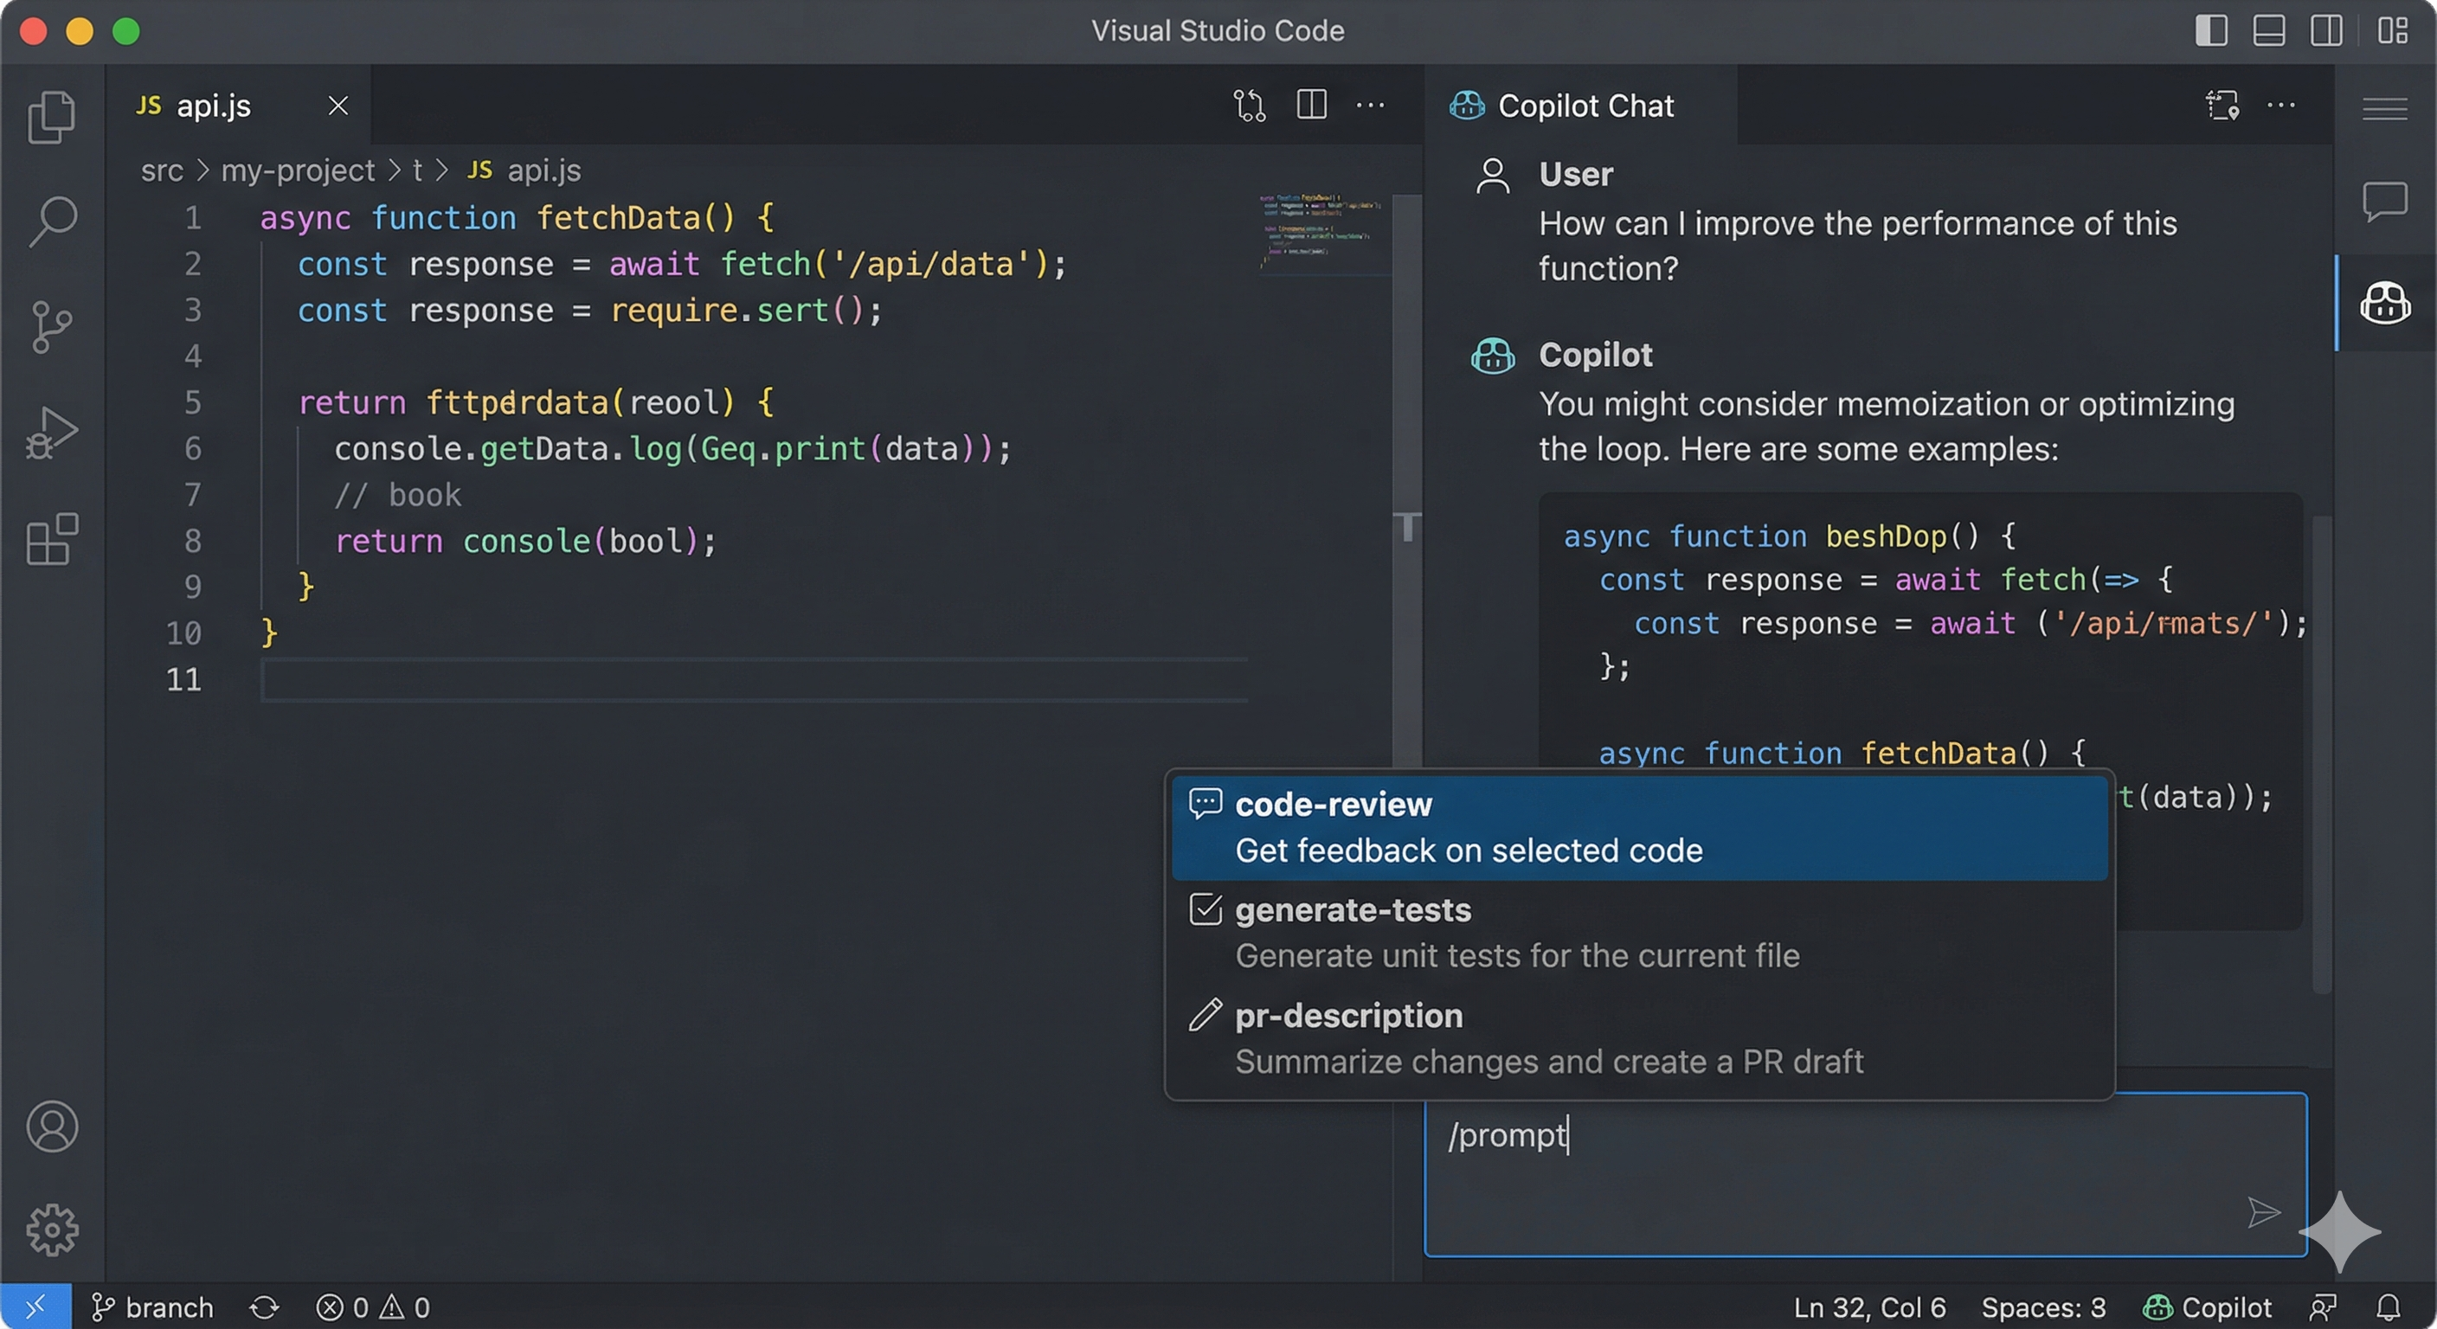Split the editor using the toolbar icon
2437x1329 pixels.
tap(1311, 105)
